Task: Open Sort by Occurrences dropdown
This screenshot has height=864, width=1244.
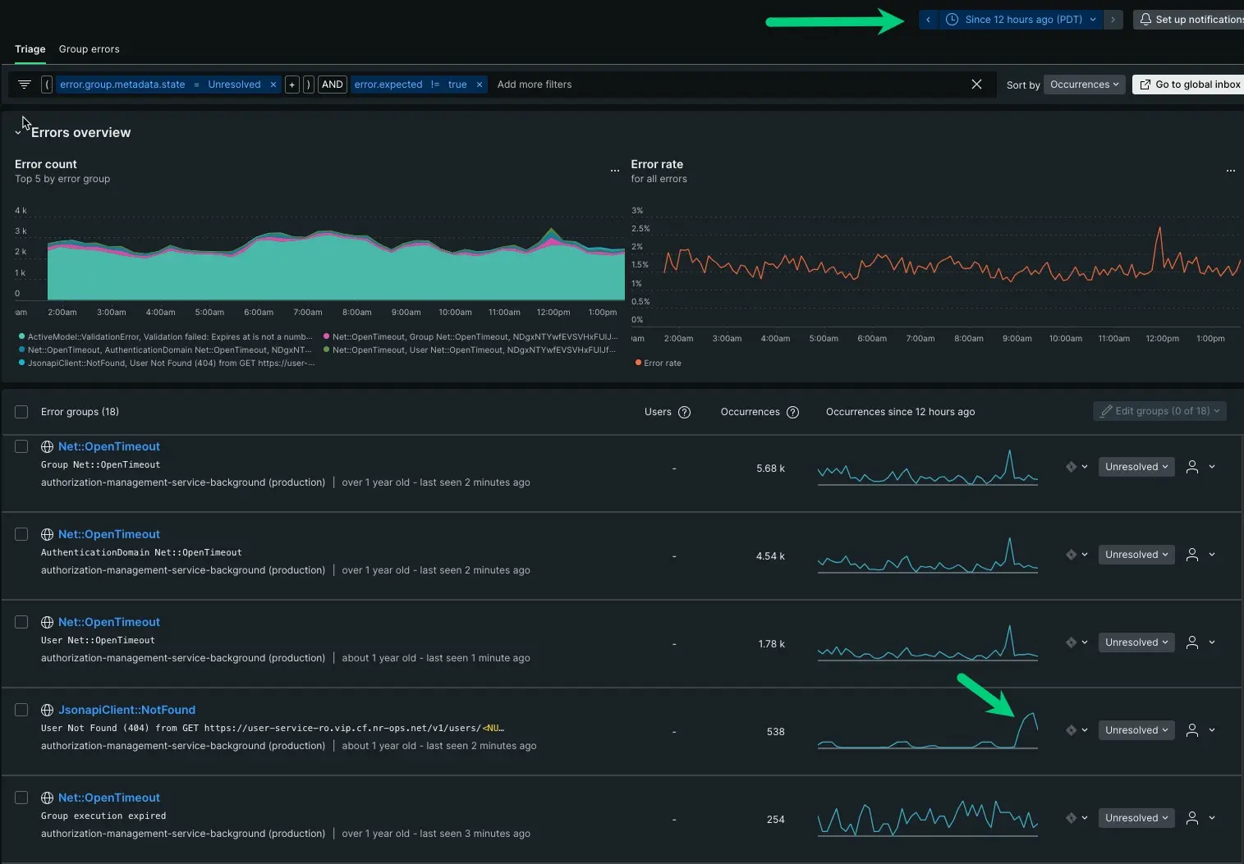Action: pyautogui.click(x=1084, y=85)
